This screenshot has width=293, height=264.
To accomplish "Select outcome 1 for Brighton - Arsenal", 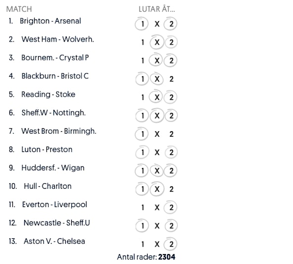I will [x=142, y=24].
